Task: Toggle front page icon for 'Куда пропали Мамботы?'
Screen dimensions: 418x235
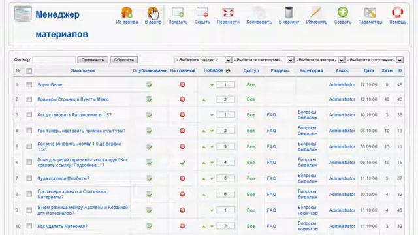Action: tap(182, 178)
